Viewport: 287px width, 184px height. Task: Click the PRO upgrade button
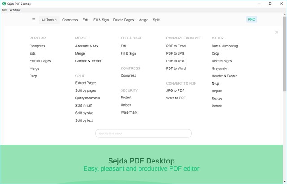[x=252, y=19]
